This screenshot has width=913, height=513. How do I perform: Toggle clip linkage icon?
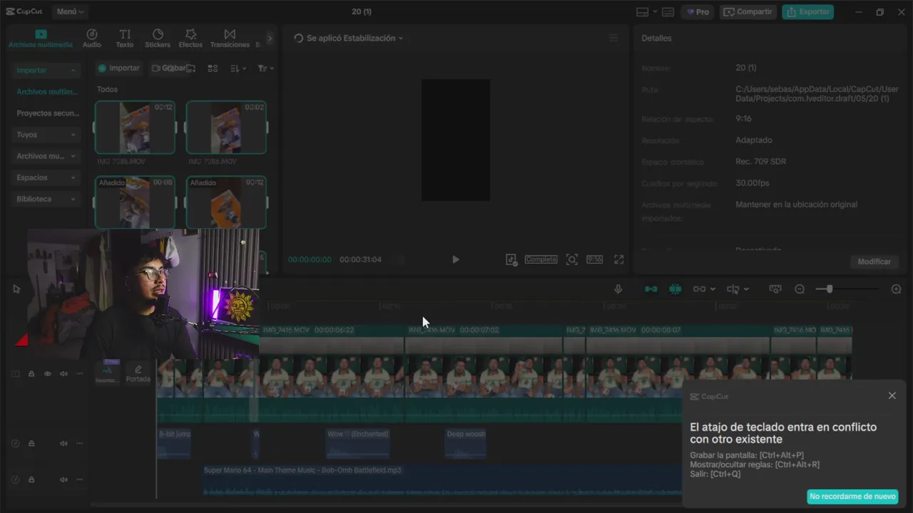(x=700, y=289)
